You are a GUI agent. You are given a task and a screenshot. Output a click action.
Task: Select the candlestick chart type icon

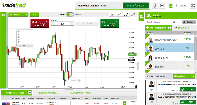pyautogui.click(x=112, y=15)
